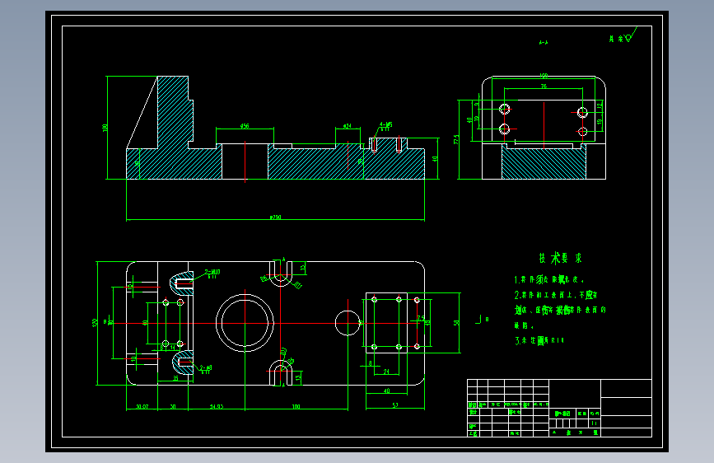This screenshot has width=714, height=463.
Task: Select the 77.5 height dimension beside the A-A view
Action: [x=455, y=139]
